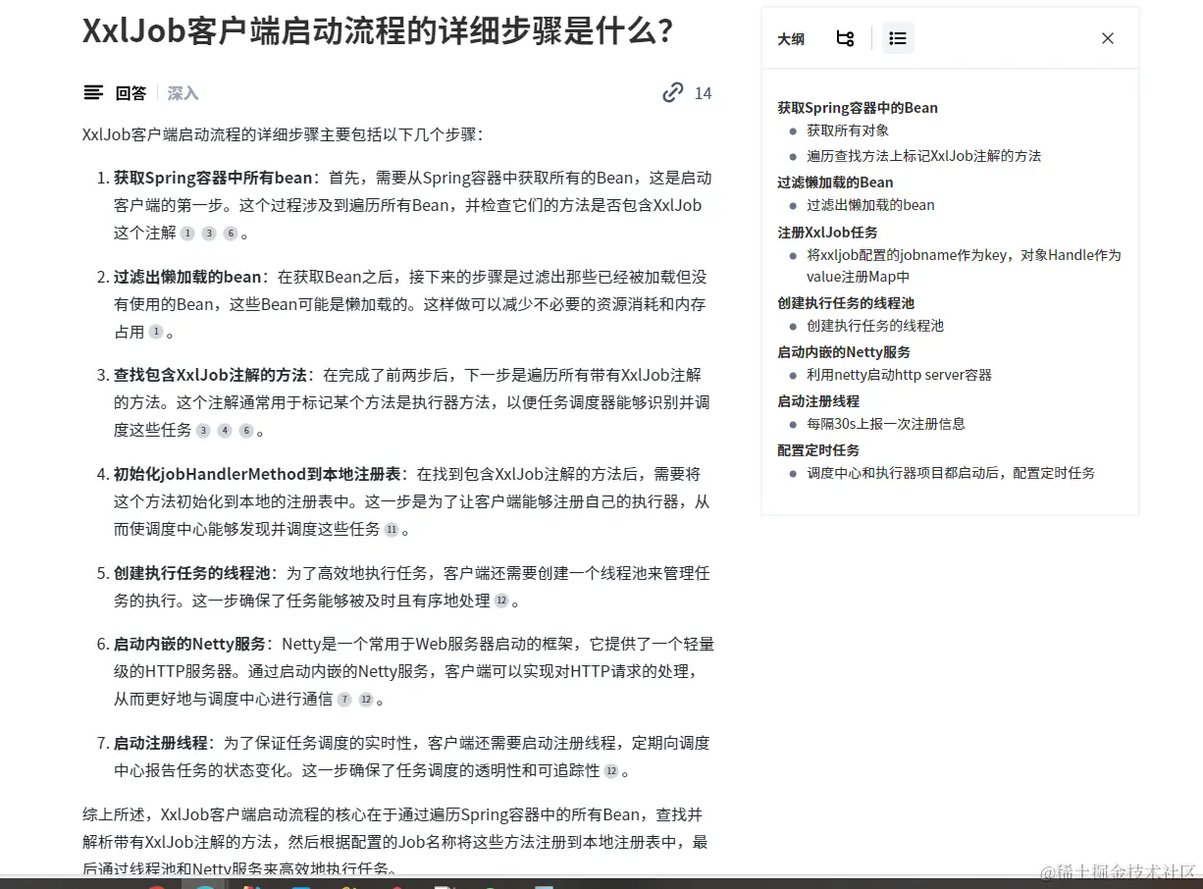Switch to the 深入 tab
This screenshot has height=889, width=1203.
tap(183, 93)
